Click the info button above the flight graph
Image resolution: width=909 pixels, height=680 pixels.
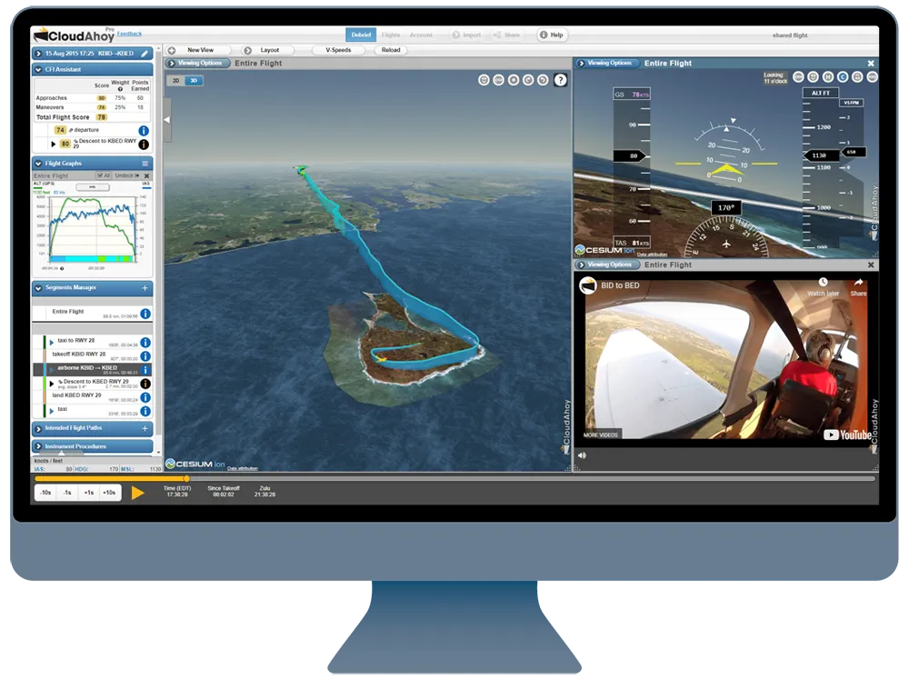click(x=93, y=187)
